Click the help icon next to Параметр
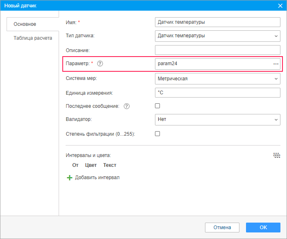 coord(100,64)
